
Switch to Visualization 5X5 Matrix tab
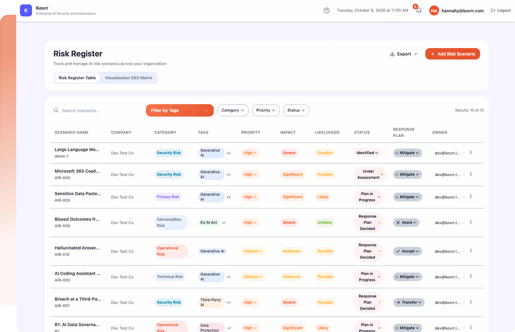129,78
